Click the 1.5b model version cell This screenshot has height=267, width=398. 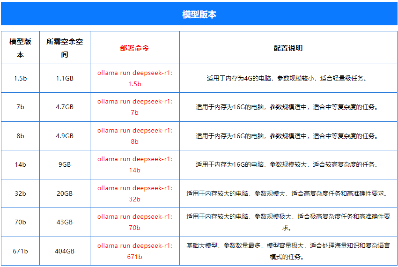(x=20, y=79)
